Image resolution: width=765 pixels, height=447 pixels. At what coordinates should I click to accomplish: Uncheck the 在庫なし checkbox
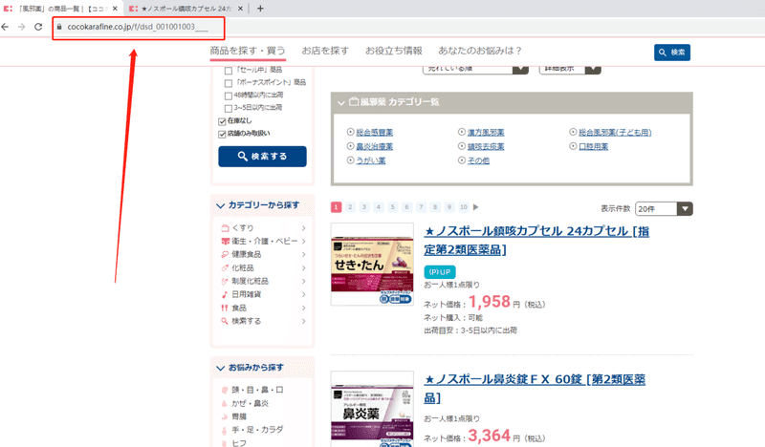click(222, 121)
